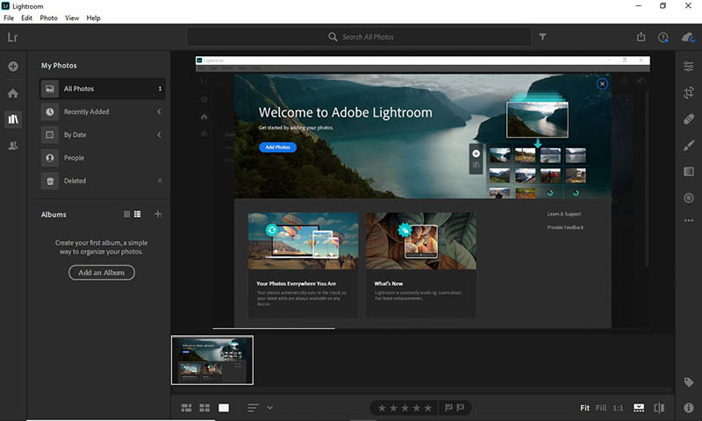Open the Keywords tag icon
Viewport: 702px width, 421px height.
[689, 382]
